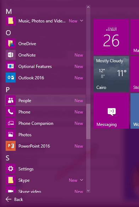Launch Phone Companion icon

(x=11, y=123)
